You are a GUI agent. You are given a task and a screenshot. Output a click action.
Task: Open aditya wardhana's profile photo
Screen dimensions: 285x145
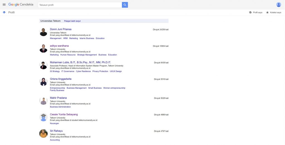coord(43,49)
